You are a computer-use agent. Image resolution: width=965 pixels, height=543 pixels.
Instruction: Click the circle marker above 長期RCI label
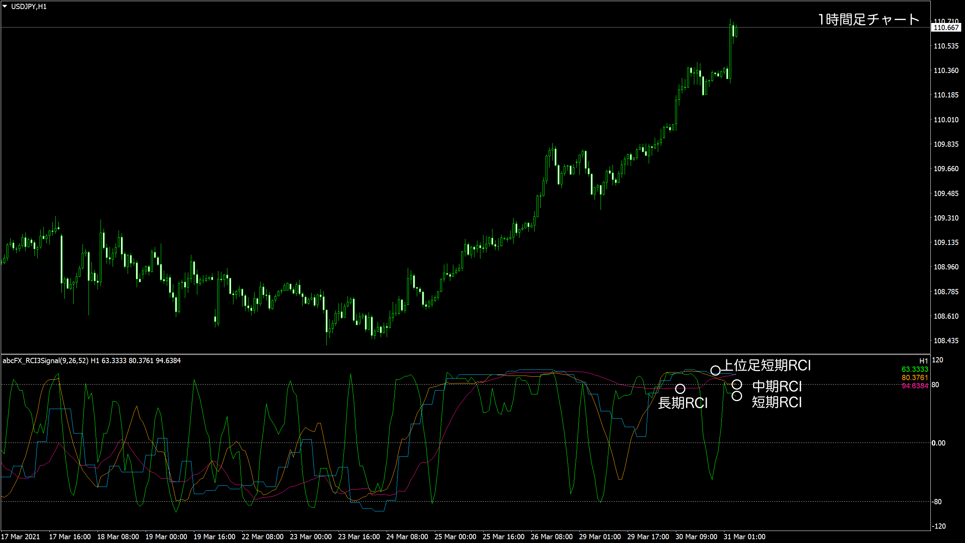pyautogui.click(x=680, y=389)
